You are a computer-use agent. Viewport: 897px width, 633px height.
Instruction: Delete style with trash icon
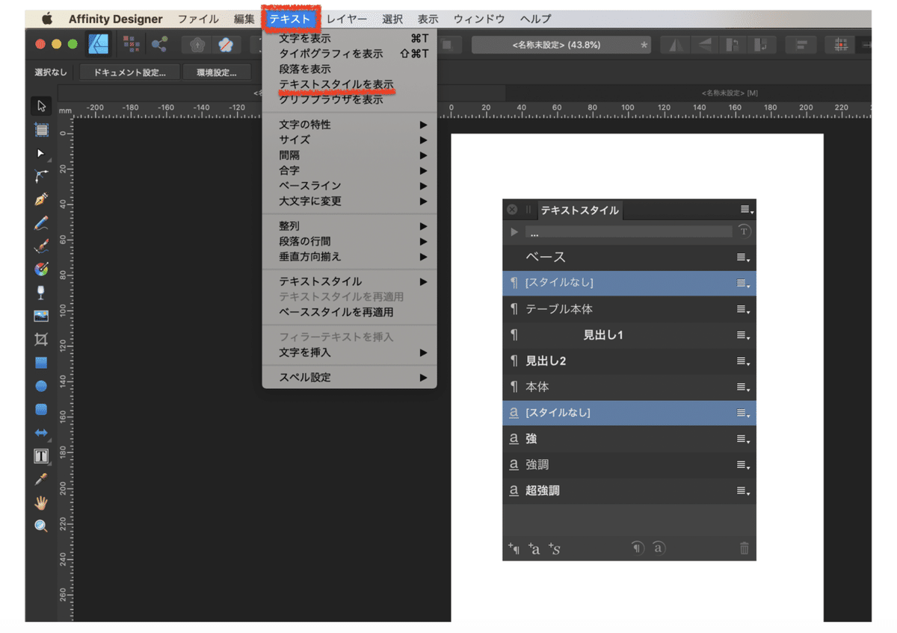(744, 549)
